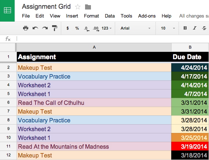This screenshot has width=209, height=160.
Task: Open the Arial font dropdown
Action: tap(135, 28)
